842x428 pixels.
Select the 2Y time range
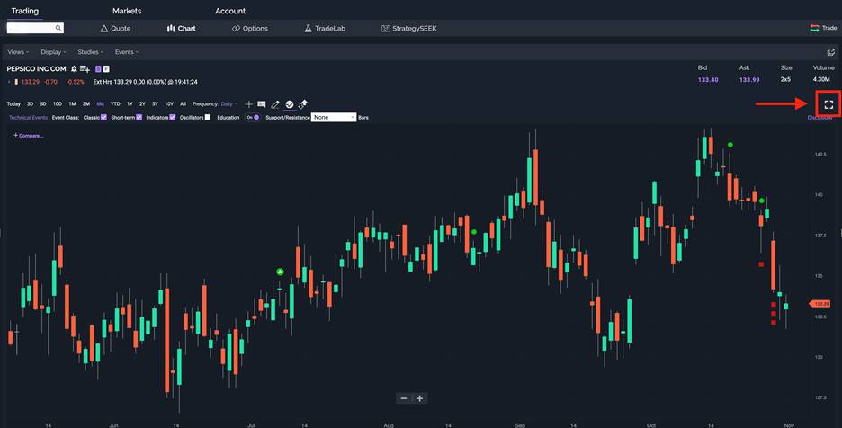pyautogui.click(x=142, y=103)
